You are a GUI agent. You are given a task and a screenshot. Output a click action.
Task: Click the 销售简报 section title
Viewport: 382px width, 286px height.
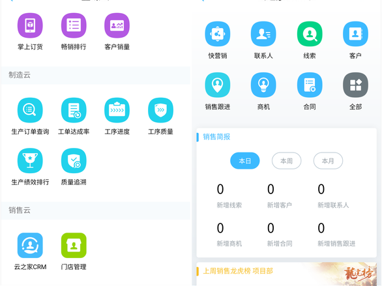point(216,137)
